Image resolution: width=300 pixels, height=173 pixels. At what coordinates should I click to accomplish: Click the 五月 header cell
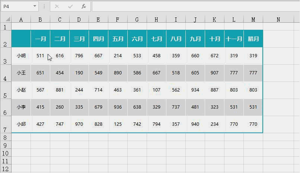point(118,39)
